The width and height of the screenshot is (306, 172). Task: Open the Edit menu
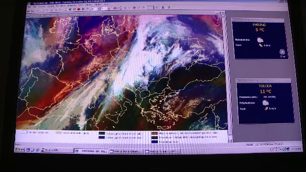[34, 7]
